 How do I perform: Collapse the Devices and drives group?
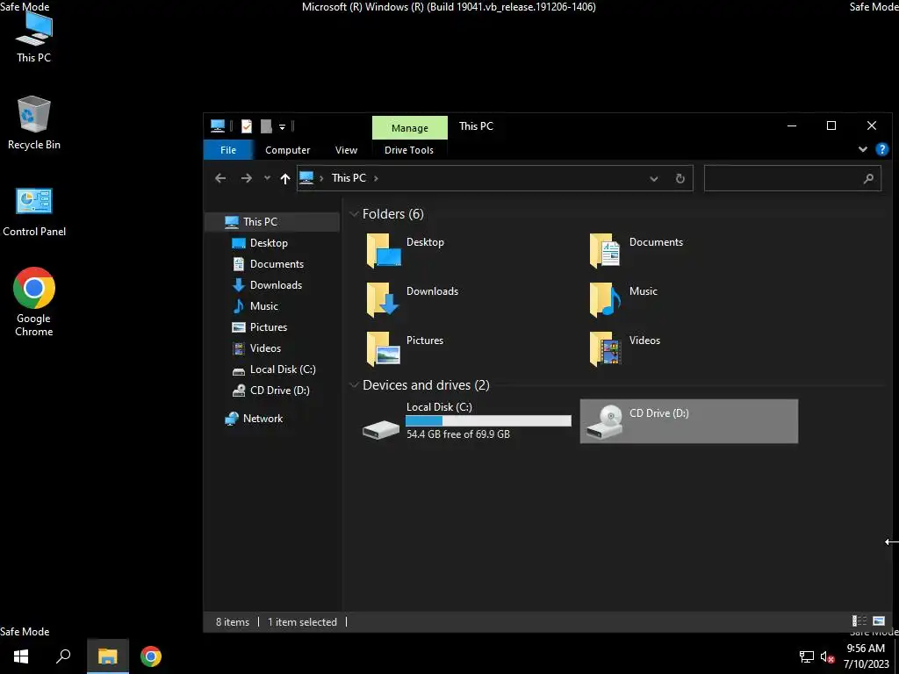pyautogui.click(x=354, y=385)
